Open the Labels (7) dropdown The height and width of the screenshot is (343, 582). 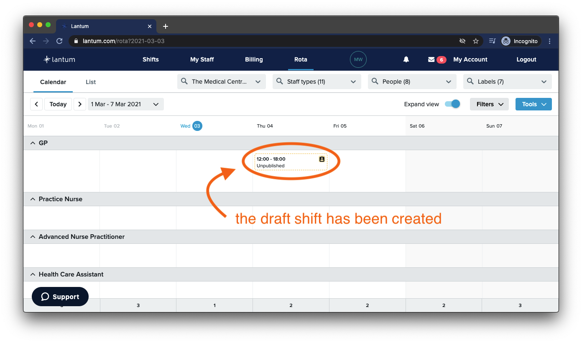508,82
